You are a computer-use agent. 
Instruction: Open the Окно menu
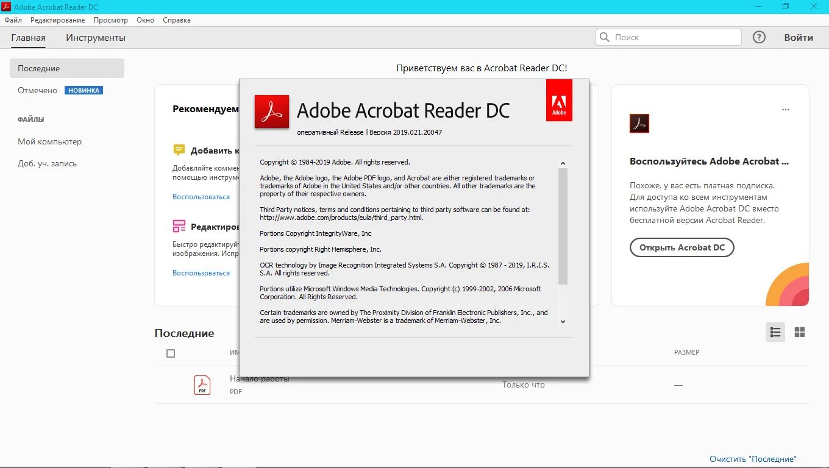point(145,20)
